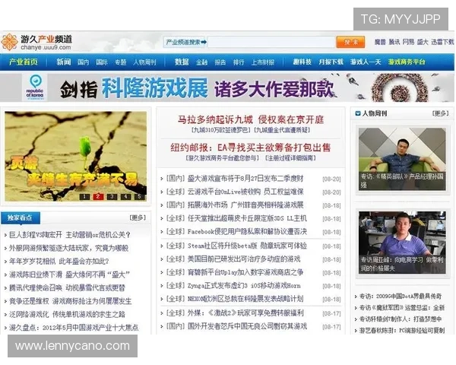456x365 pixels.
Task: Open the 数据 navigation section
Action: tap(182, 62)
